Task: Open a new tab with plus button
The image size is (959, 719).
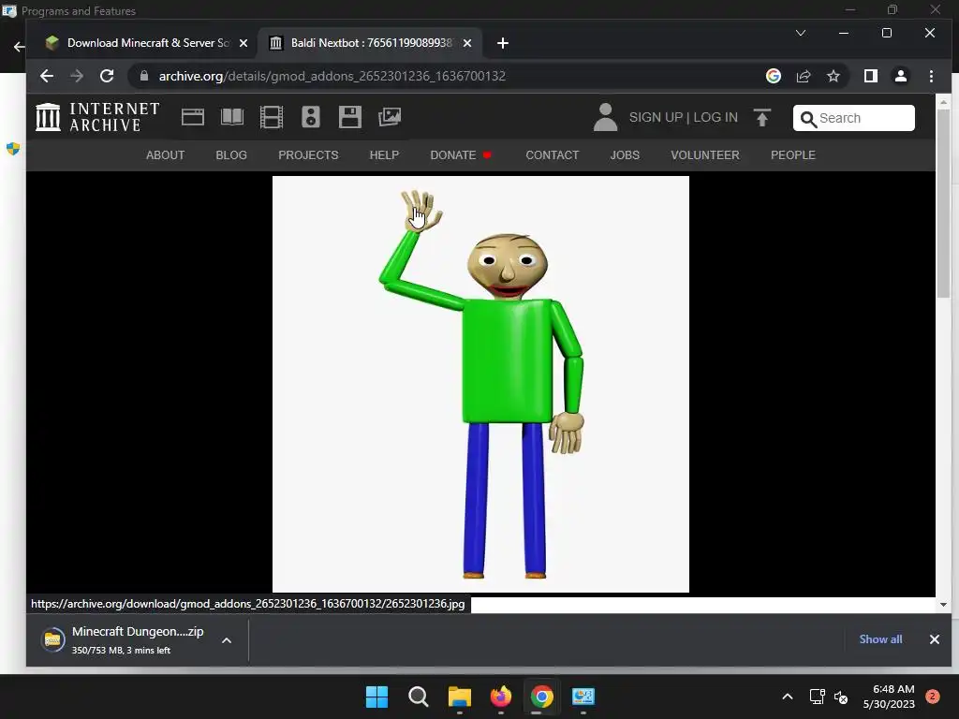Action: coord(503,43)
